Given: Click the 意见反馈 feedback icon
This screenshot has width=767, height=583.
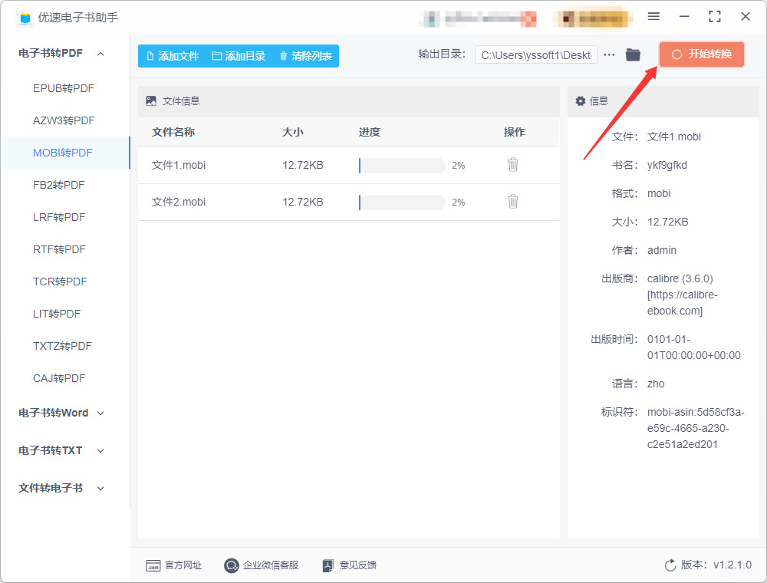Looking at the screenshot, I should pyautogui.click(x=328, y=565).
